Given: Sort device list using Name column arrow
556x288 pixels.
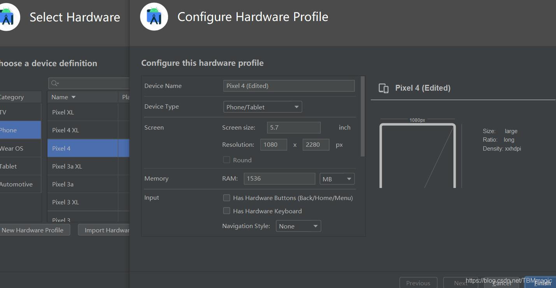Looking at the screenshot, I should point(74,97).
